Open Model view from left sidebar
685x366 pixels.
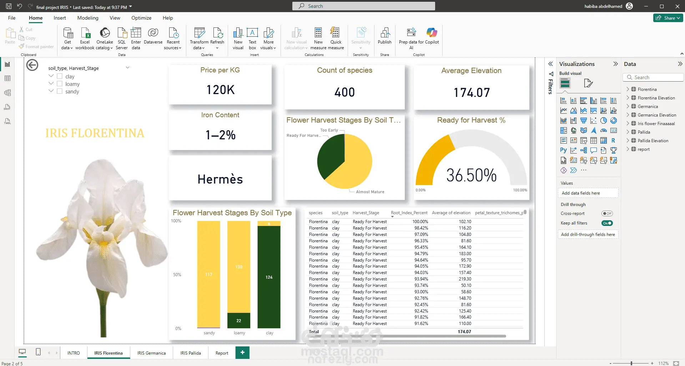click(7, 93)
